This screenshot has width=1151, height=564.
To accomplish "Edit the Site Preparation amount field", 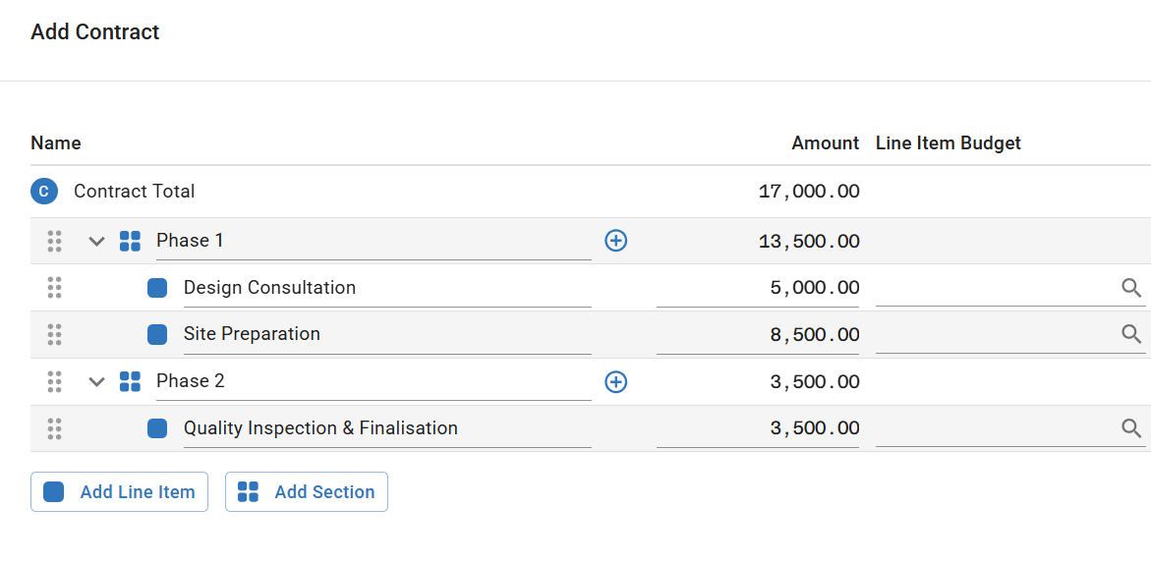I will point(757,334).
